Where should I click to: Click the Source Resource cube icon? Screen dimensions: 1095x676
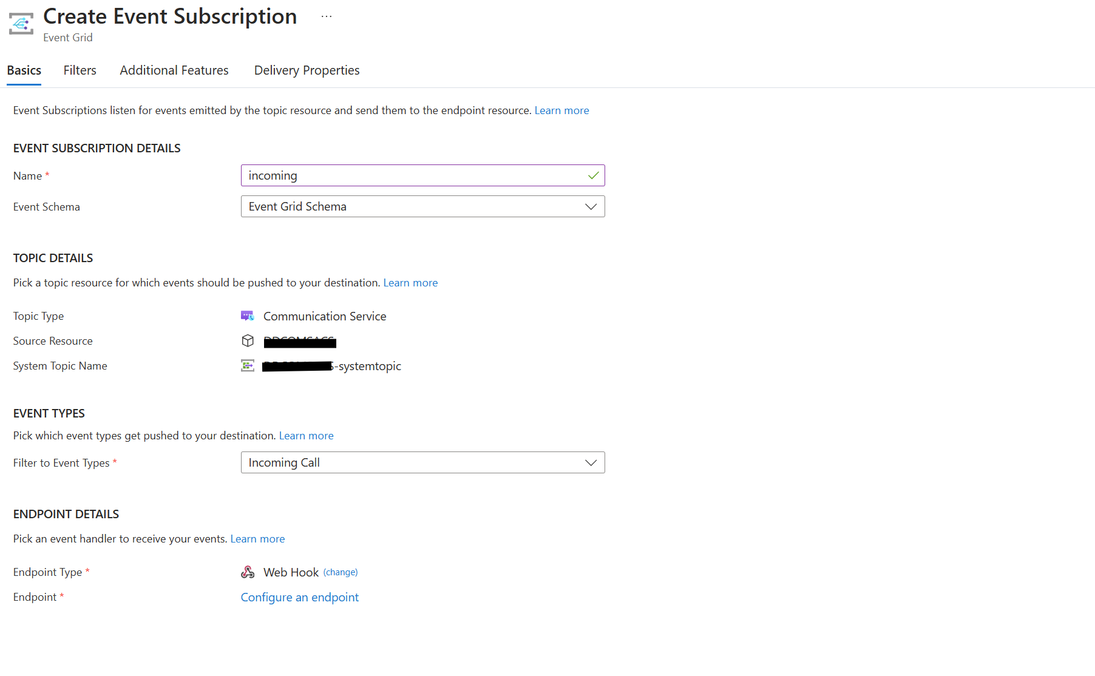coord(248,341)
